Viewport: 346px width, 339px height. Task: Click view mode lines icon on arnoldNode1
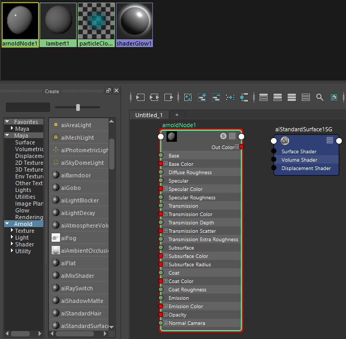tap(232, 136)
